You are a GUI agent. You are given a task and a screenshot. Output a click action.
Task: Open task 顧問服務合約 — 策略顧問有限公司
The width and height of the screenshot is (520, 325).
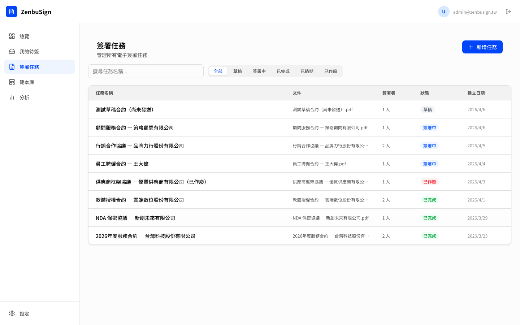point(135,127)
